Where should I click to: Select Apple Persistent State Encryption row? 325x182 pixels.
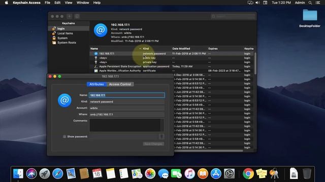[x=172, y=66]
